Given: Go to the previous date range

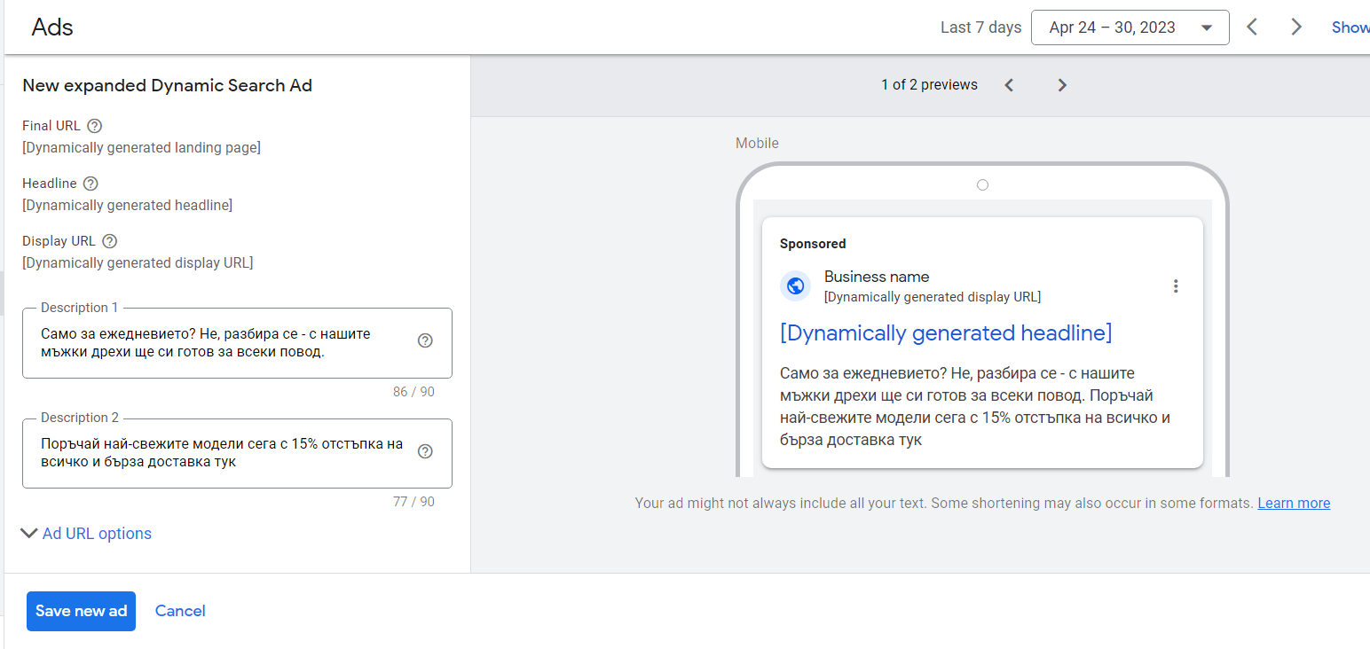Looking at the screenshot, I should pos(1252,27).
